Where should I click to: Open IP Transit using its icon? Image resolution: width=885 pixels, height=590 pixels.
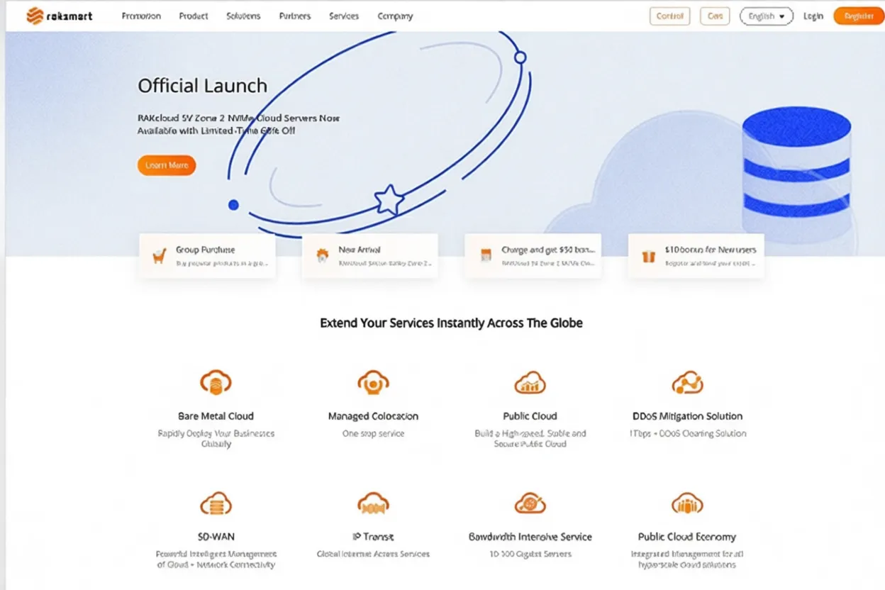(373, 503)
